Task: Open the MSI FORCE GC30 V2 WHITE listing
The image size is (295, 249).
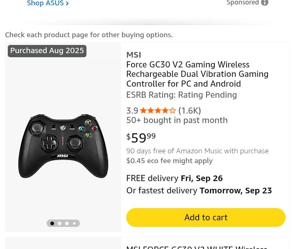Action: coord(197,247)
